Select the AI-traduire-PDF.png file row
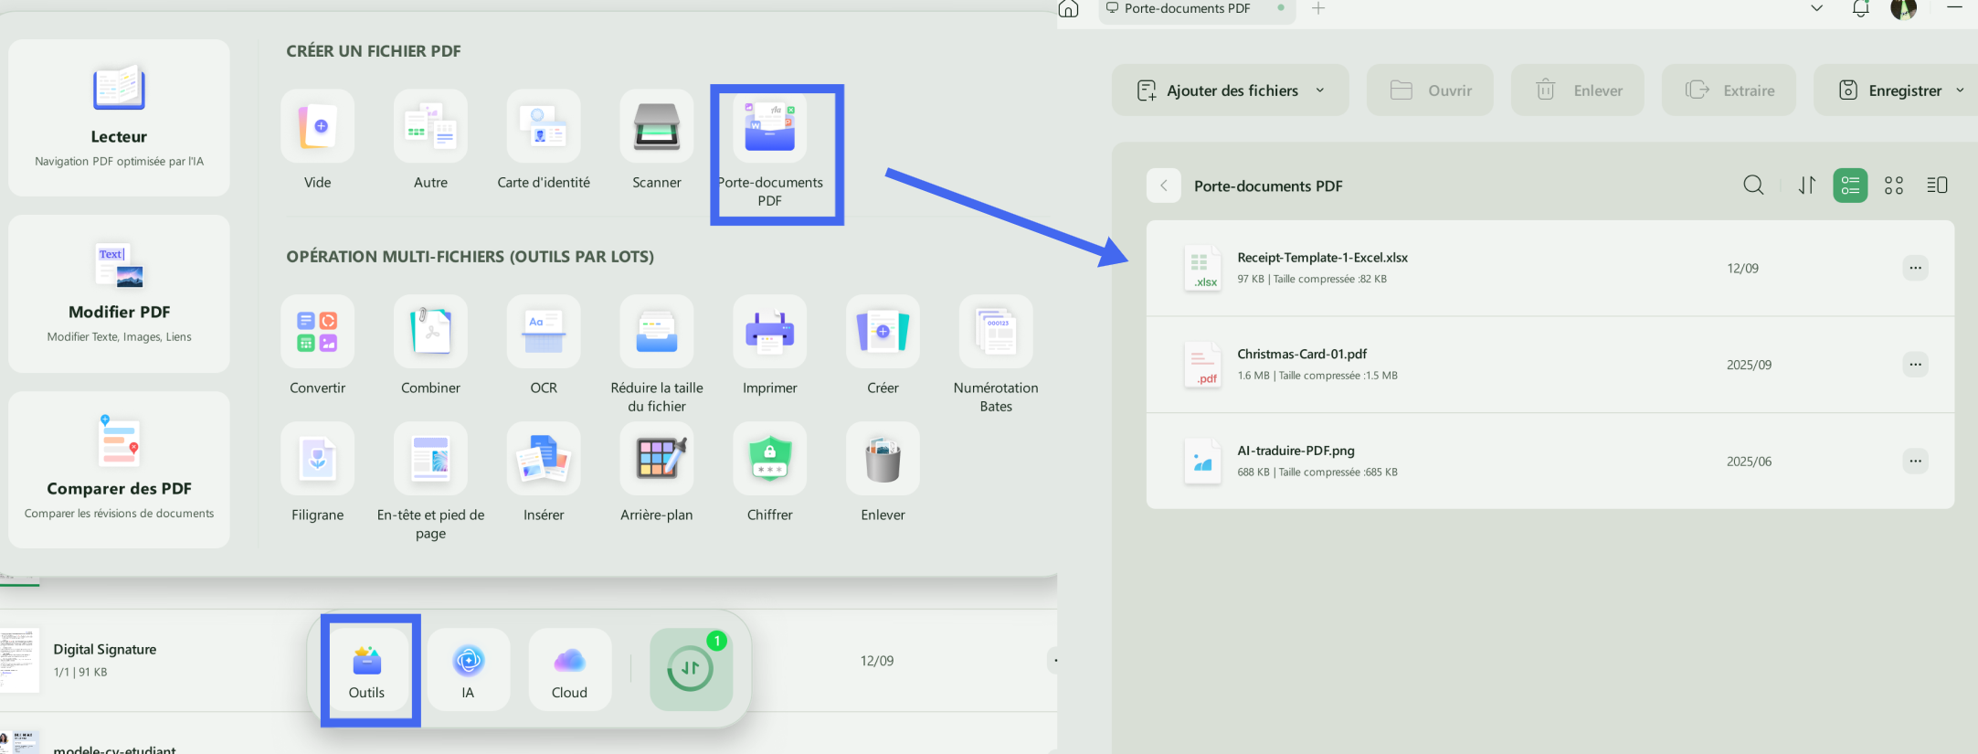The height and width of the screenshot is (754, 1978). pyautogui.click(x=1550, y=461)
